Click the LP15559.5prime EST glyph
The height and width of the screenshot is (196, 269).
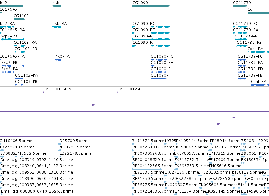point(19,157)
